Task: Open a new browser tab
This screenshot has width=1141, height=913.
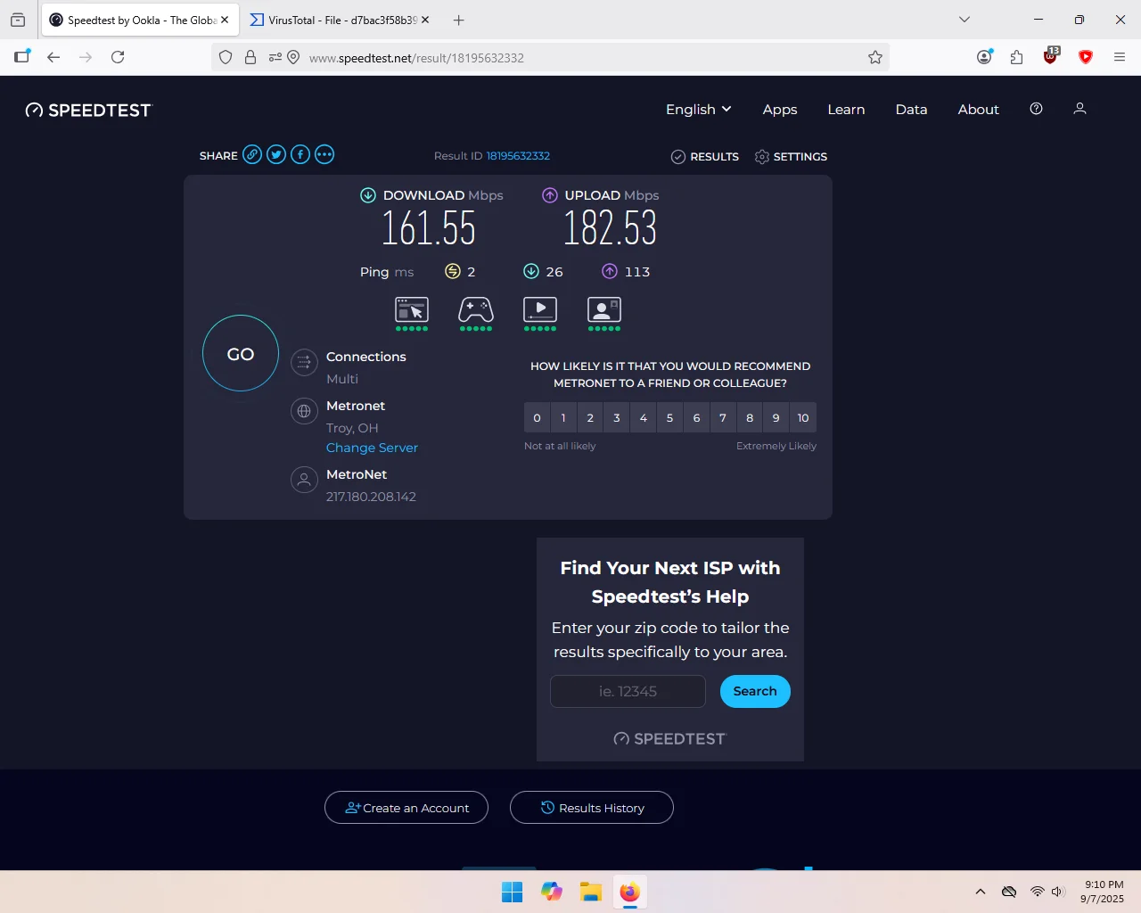Action: [458, 20]
